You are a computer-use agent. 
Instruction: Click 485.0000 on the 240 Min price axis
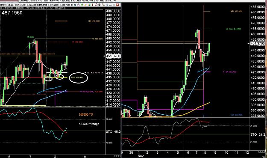click(x=258, y=7)
